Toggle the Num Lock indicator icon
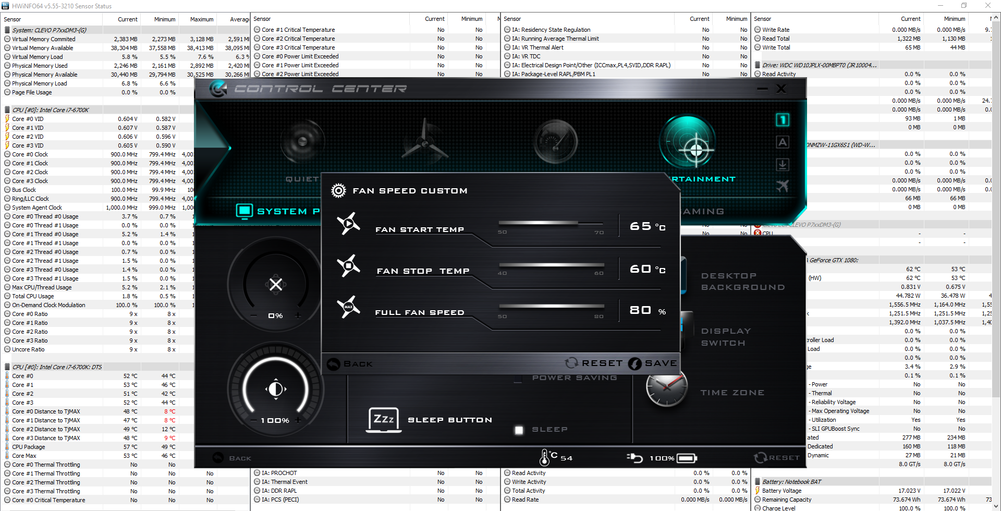The height and width of the screenshot is (511, 1001). click(x=782, y=120)
